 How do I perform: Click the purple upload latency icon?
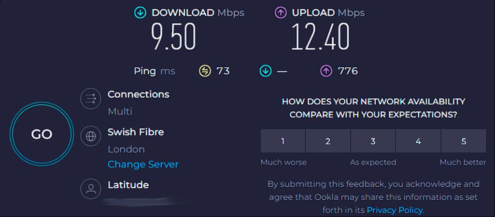(x=326, y=71)
